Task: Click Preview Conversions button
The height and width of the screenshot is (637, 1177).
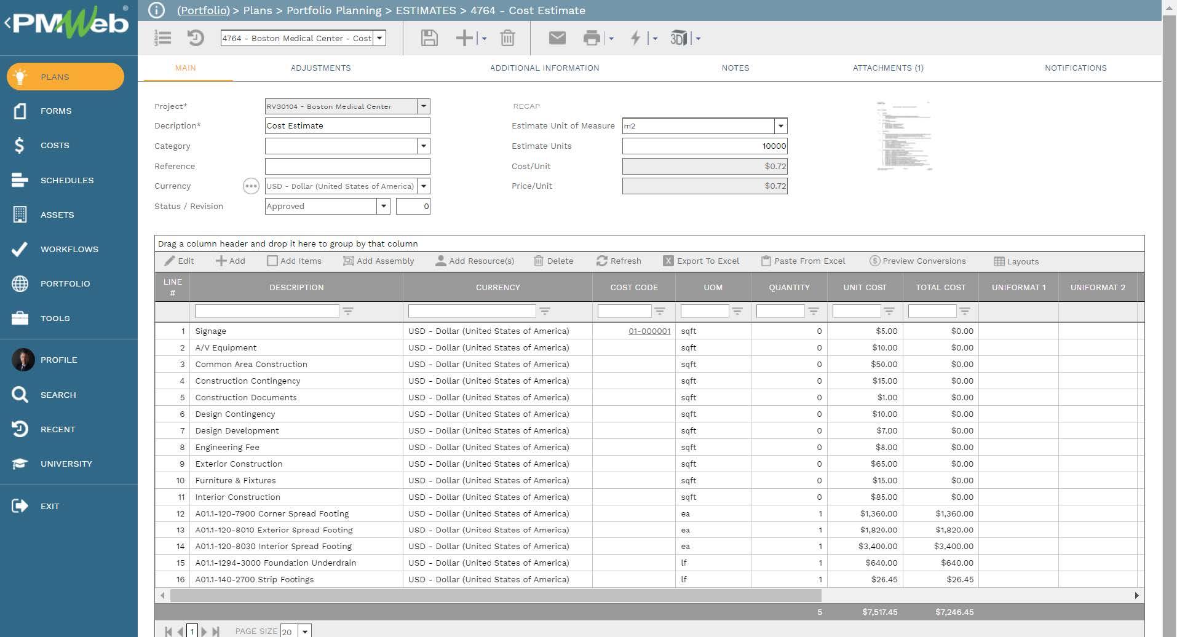Action: pyautogui.click(x=917, y=261)
